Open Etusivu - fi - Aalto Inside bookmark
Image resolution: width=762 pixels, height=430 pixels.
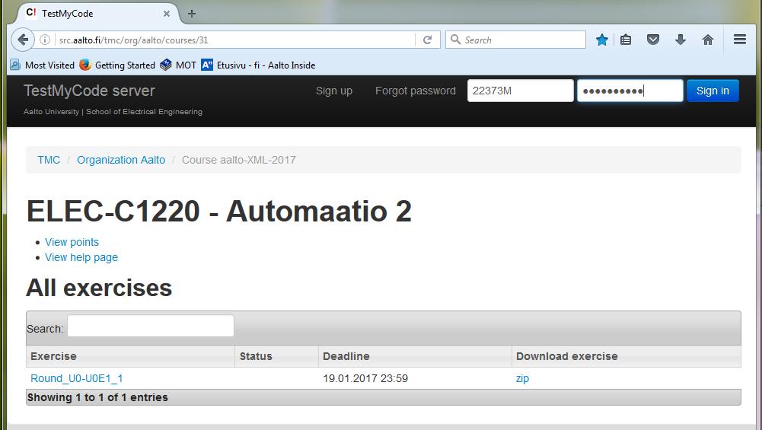coord(258,65)
